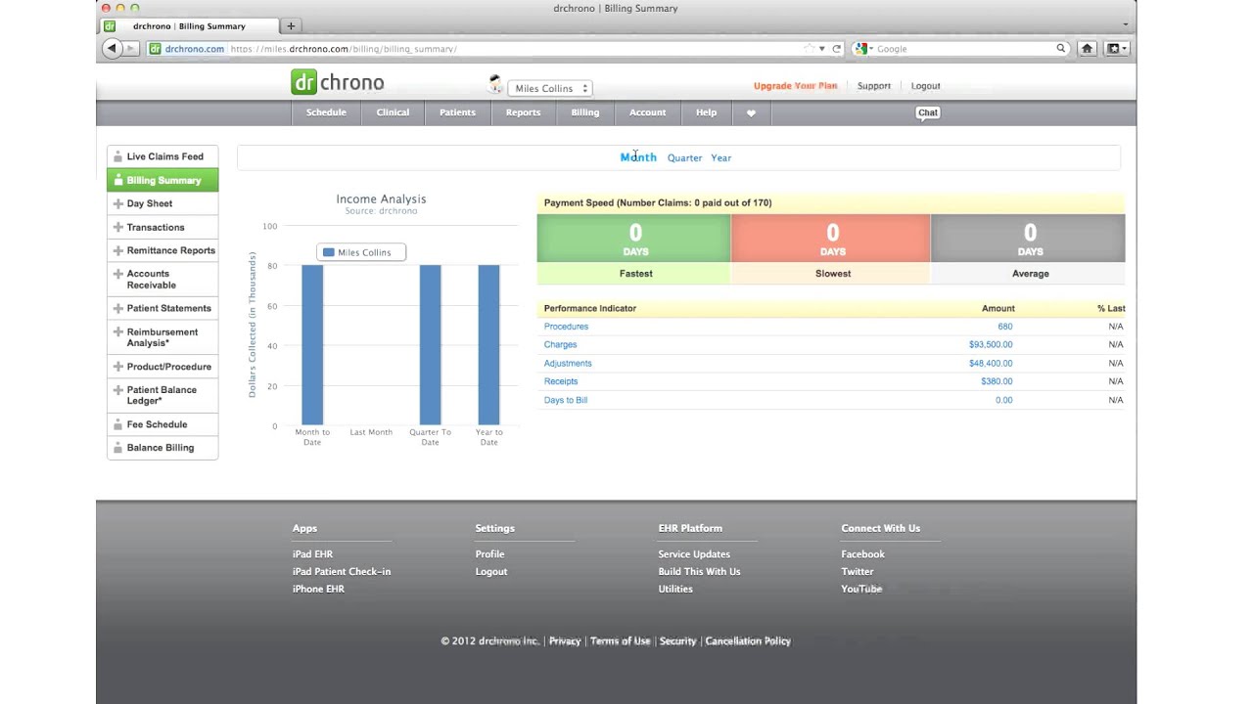The width and height of the screenshot is (1253, 704).
Task: Go back with the browser back arrow
Action: coord(113,48)
